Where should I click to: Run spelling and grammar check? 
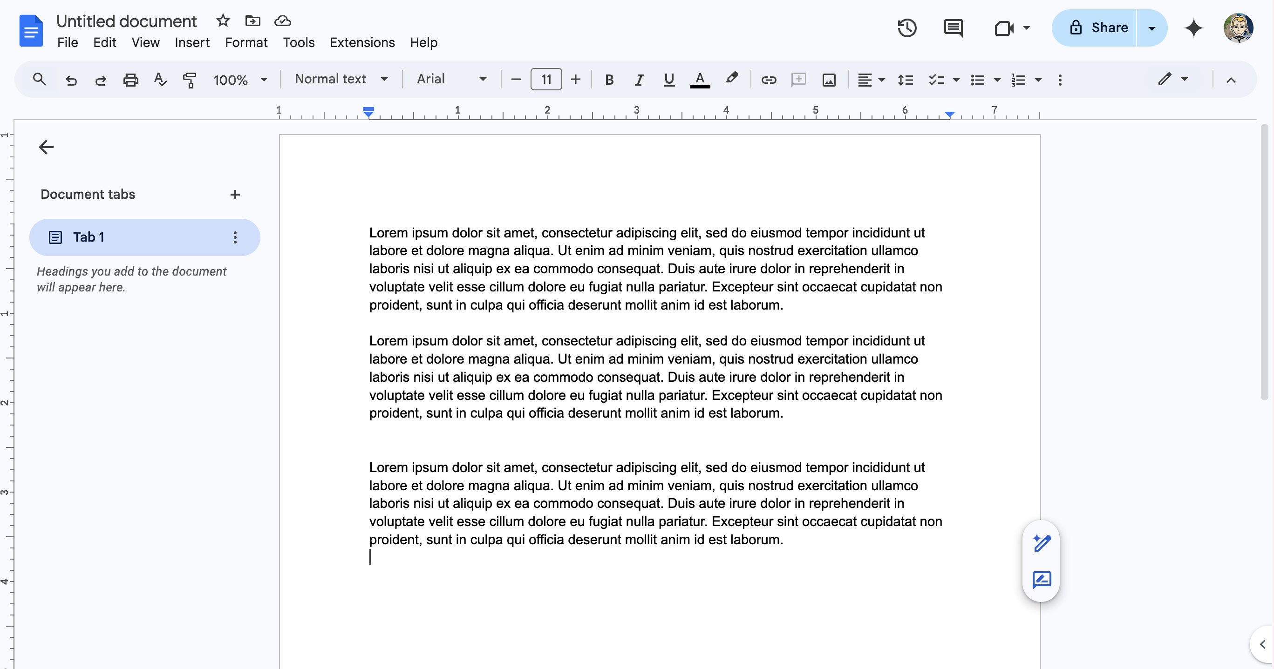tap(160, 80)
